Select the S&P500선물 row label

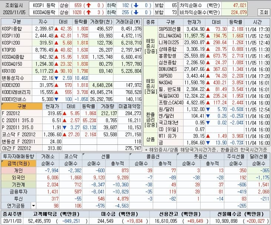[x=170, y=29]
